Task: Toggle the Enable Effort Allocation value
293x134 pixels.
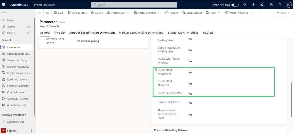Action: [x=190, y=83]
